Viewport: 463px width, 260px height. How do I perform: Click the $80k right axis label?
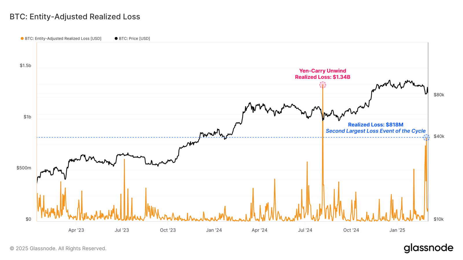point(439,95)
